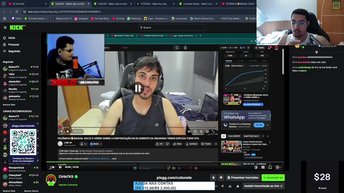Play the Kick clip with the play button
This screenshot has width=344, height=193.
(53, 167)
